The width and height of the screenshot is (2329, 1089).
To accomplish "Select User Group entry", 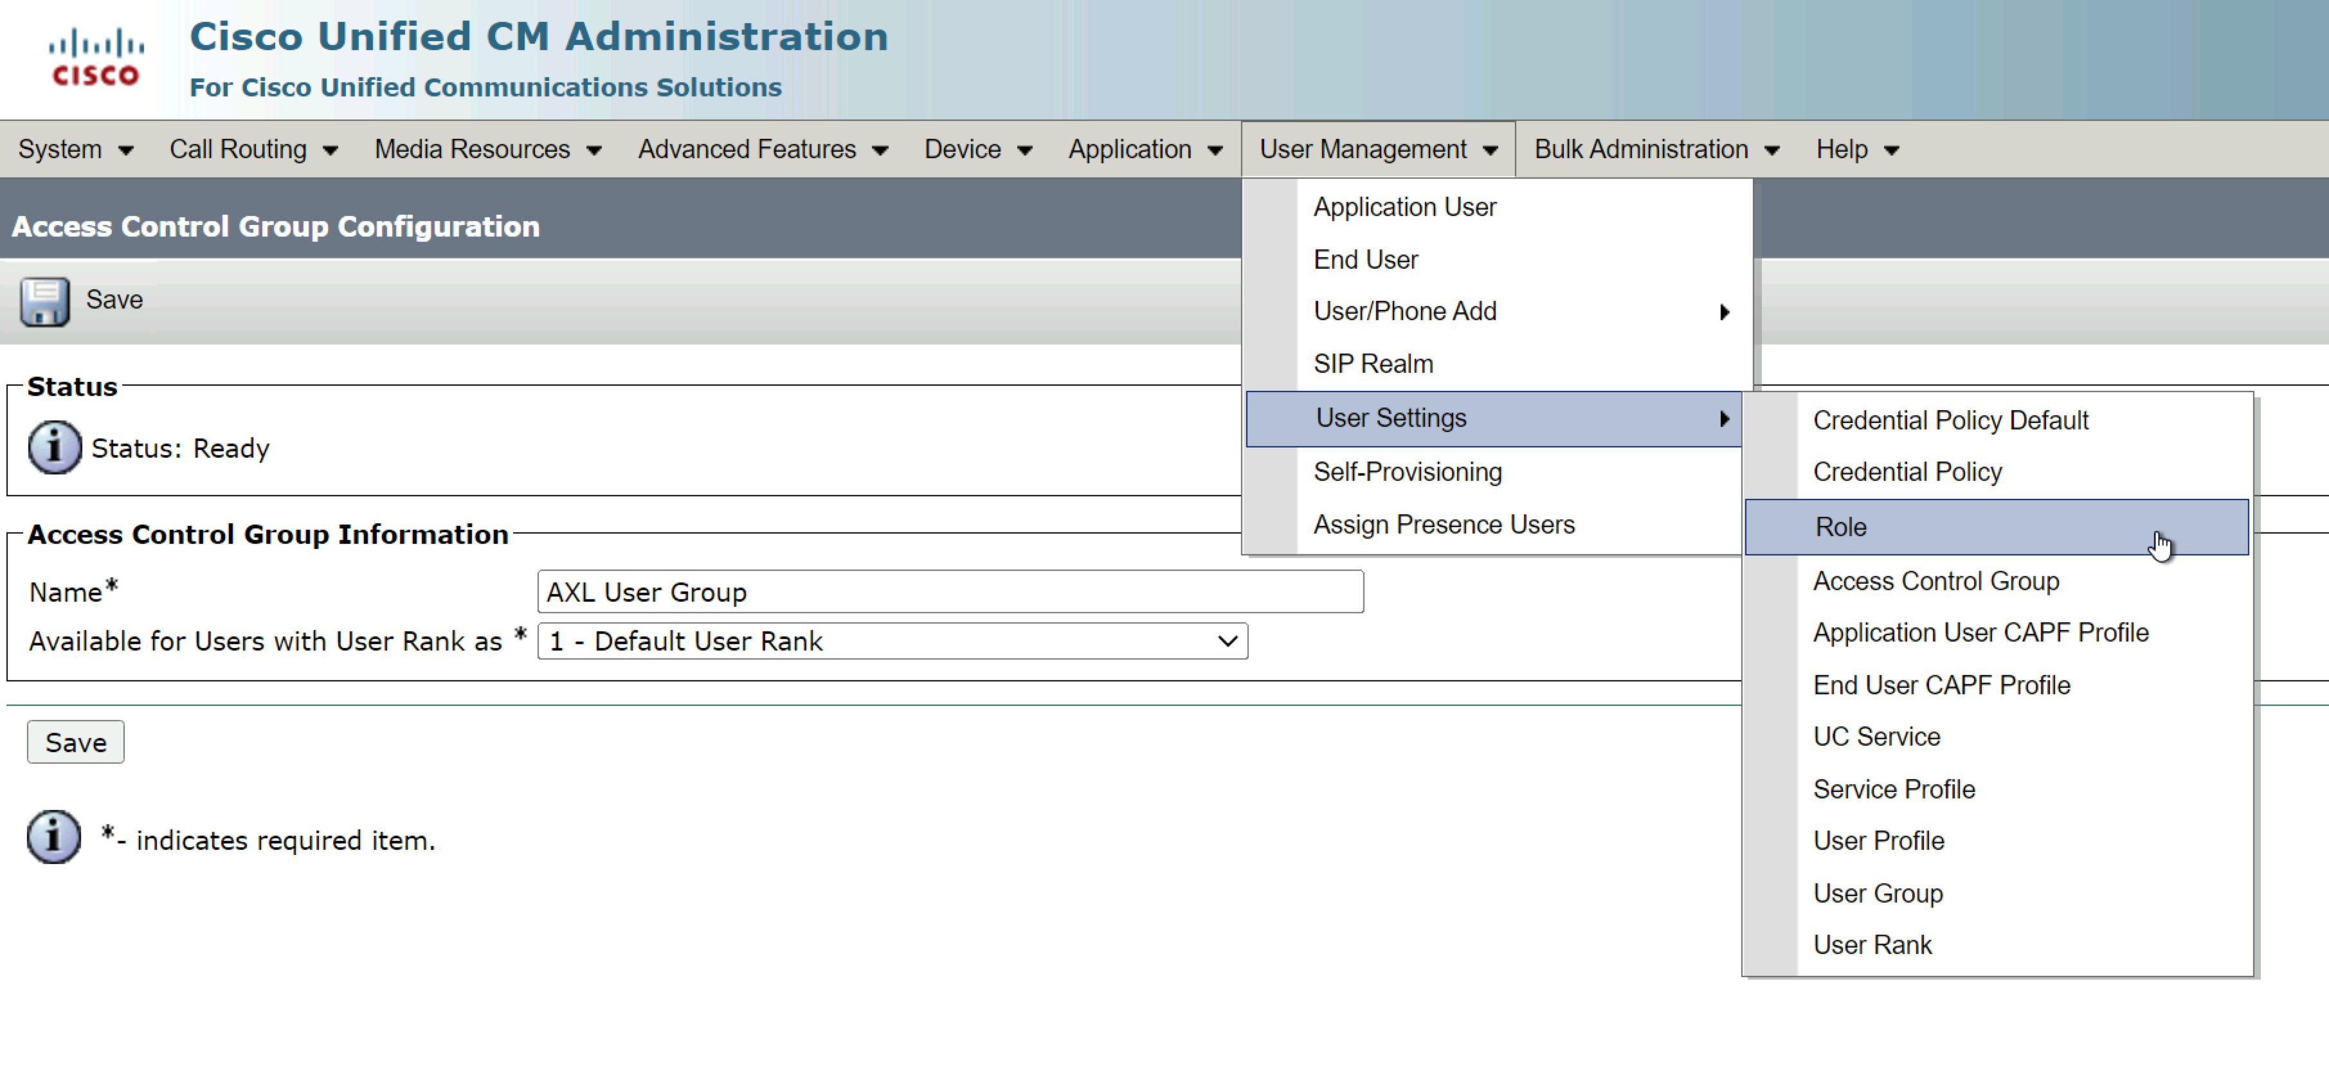I will pyautogui.click(x=1997, y=893).
